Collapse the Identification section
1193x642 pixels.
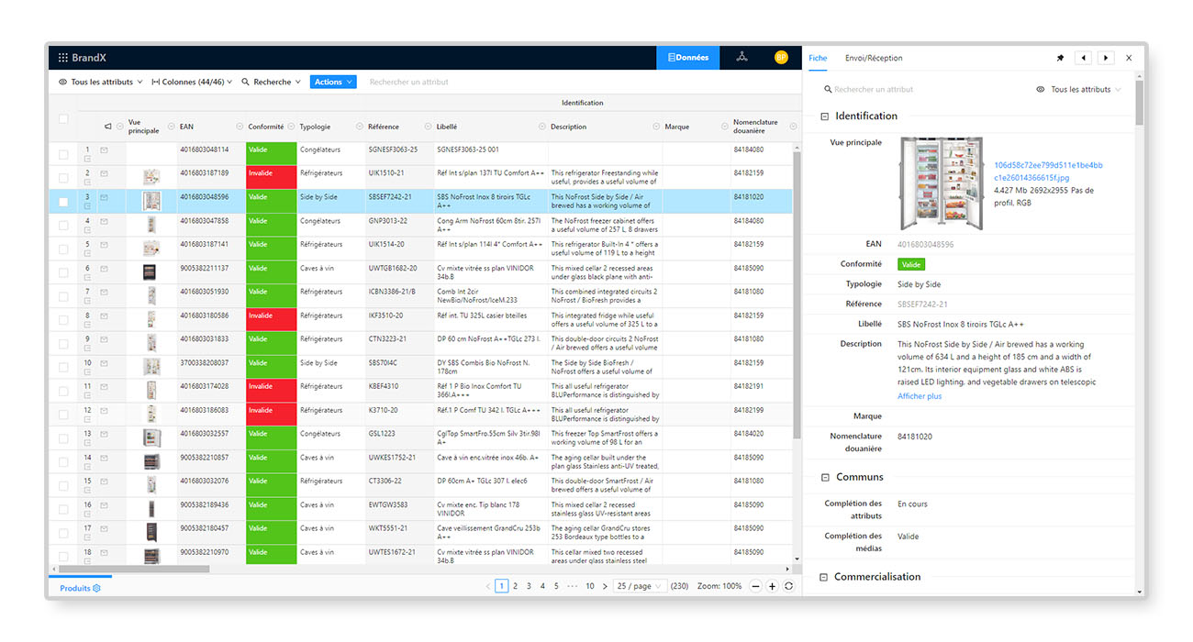point(825,116)
